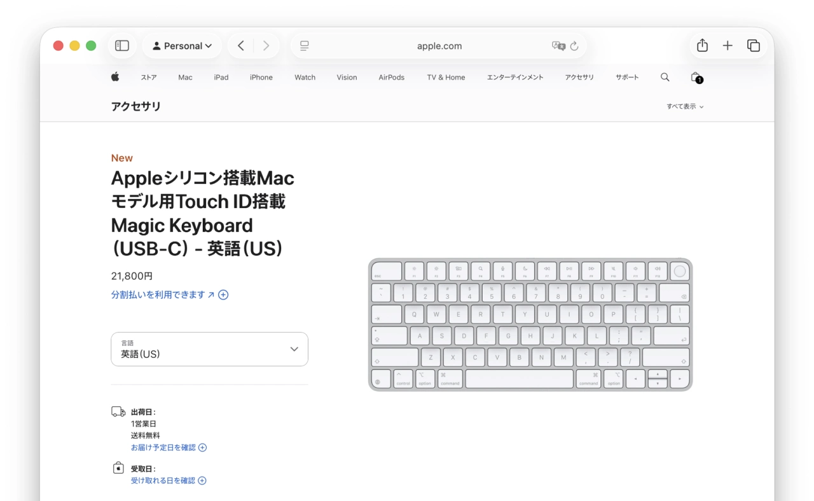Click the New label
This screenshot has height=501, width=814.
[122, 158]
